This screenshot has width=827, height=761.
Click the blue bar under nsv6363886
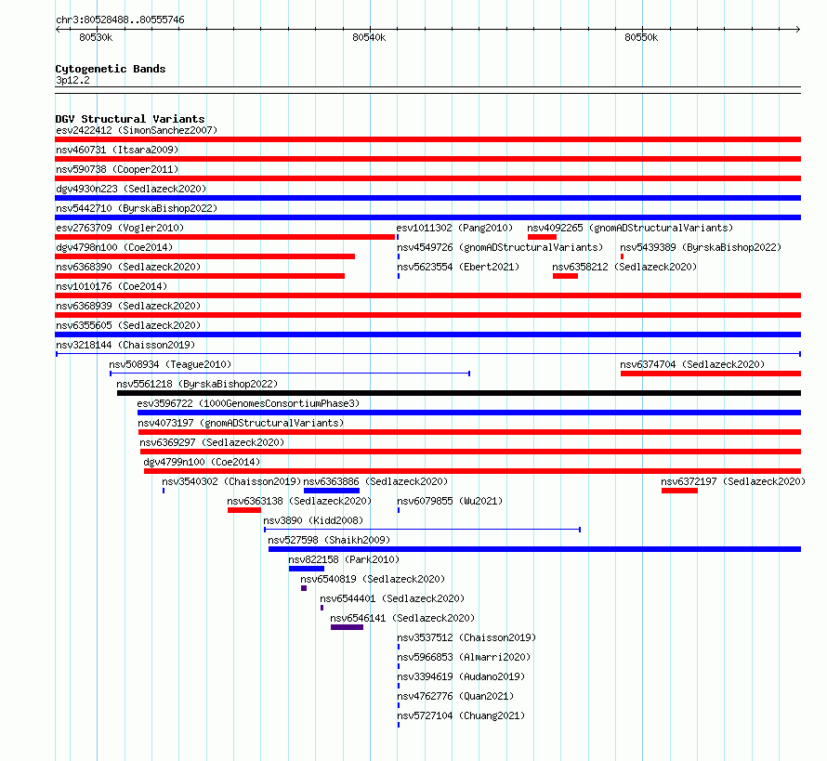[x=332, y=491]
